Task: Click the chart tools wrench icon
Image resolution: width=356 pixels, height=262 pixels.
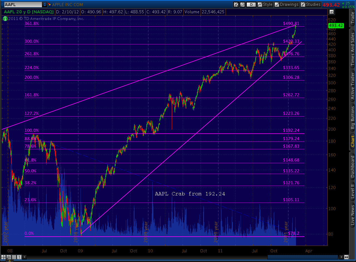Action: tap(236, 4)
